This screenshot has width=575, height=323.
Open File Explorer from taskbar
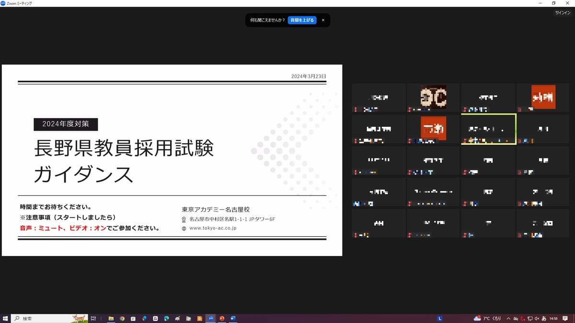click(111, 318)
